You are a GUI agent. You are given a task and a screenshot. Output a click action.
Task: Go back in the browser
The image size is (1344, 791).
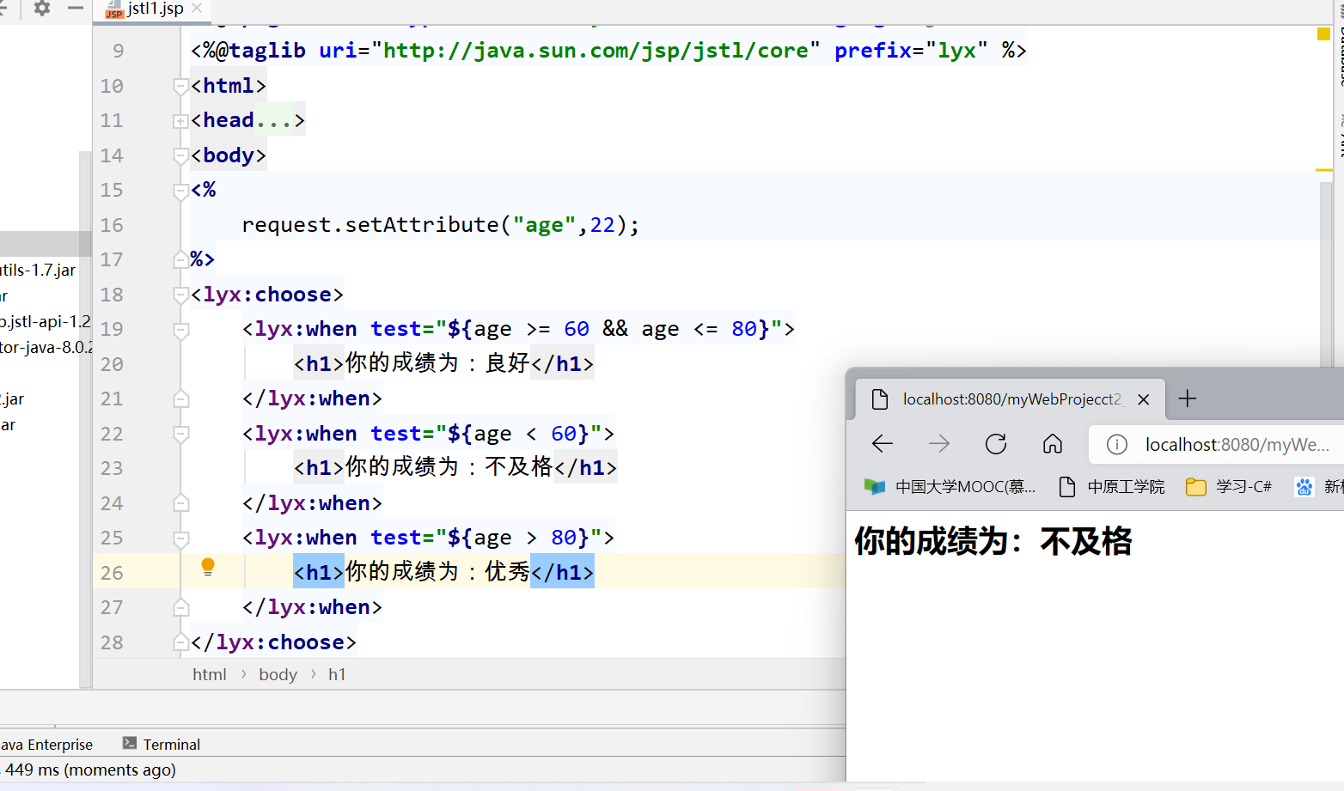tap(883, 444)
